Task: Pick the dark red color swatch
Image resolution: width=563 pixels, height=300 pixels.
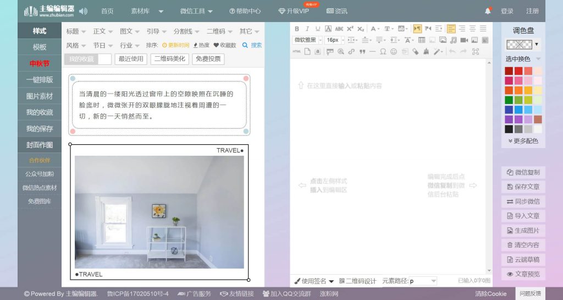Action: pyautogui.click(x=509, y=71)
